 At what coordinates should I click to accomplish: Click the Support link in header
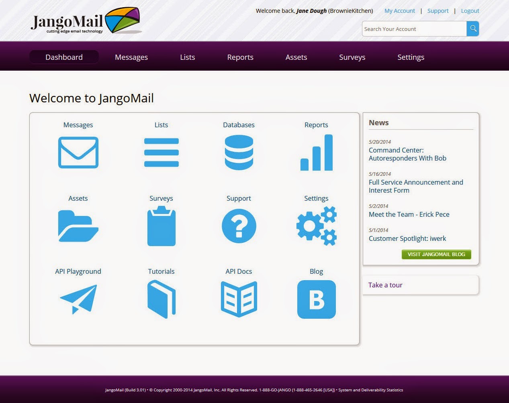(438, 11)
